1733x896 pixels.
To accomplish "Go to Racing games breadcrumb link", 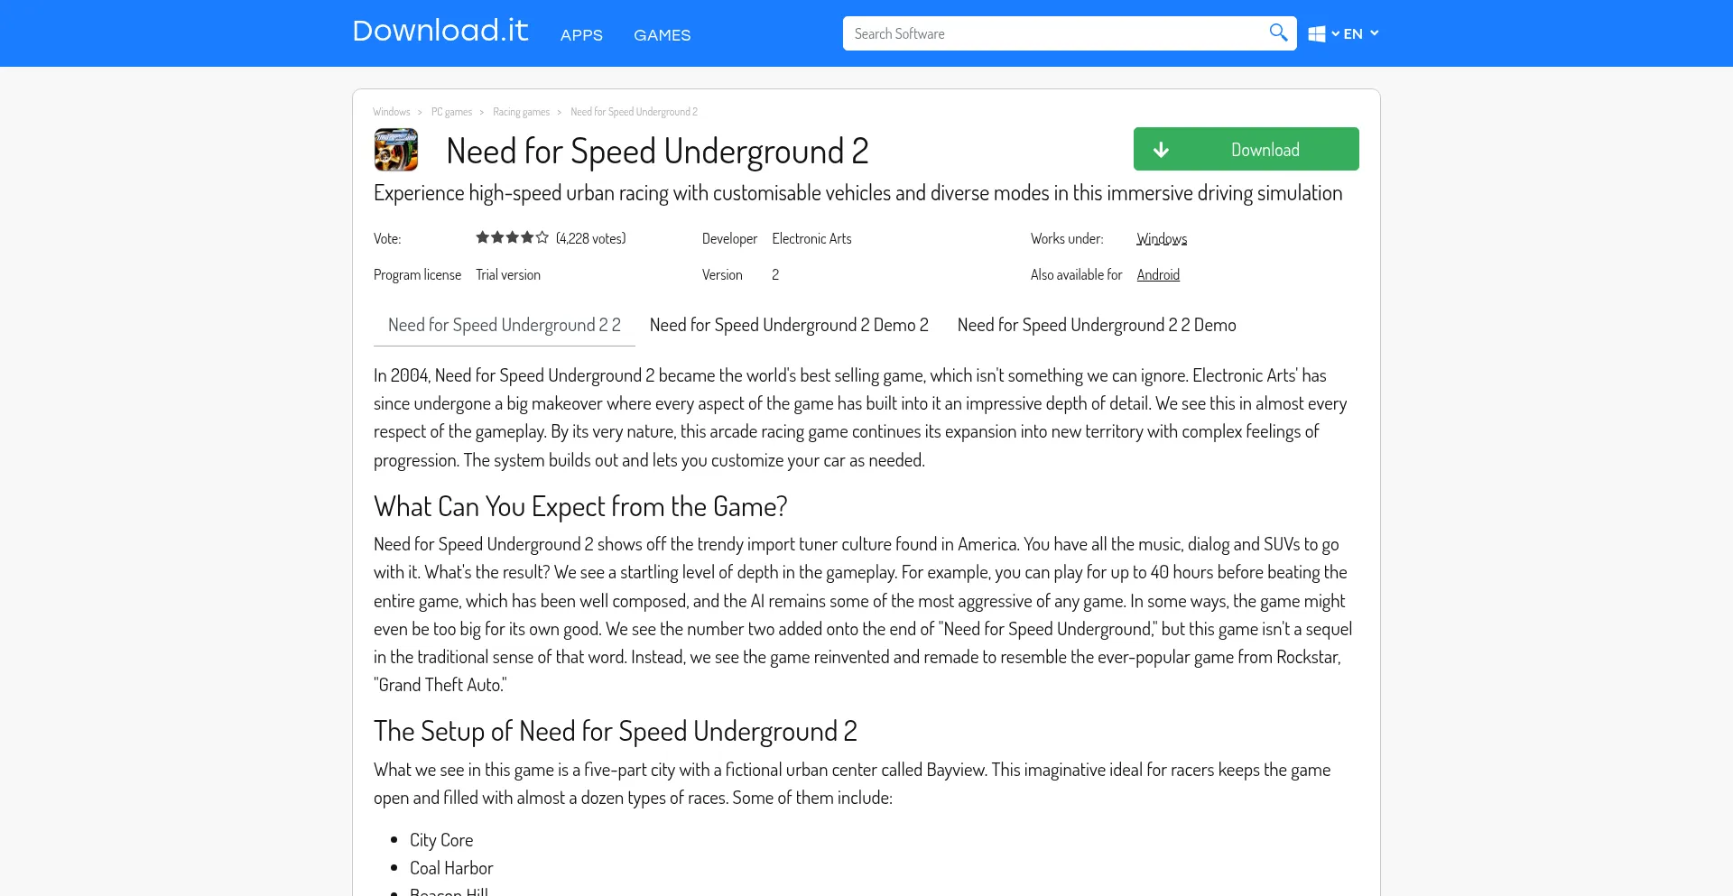I will [521, 112].
